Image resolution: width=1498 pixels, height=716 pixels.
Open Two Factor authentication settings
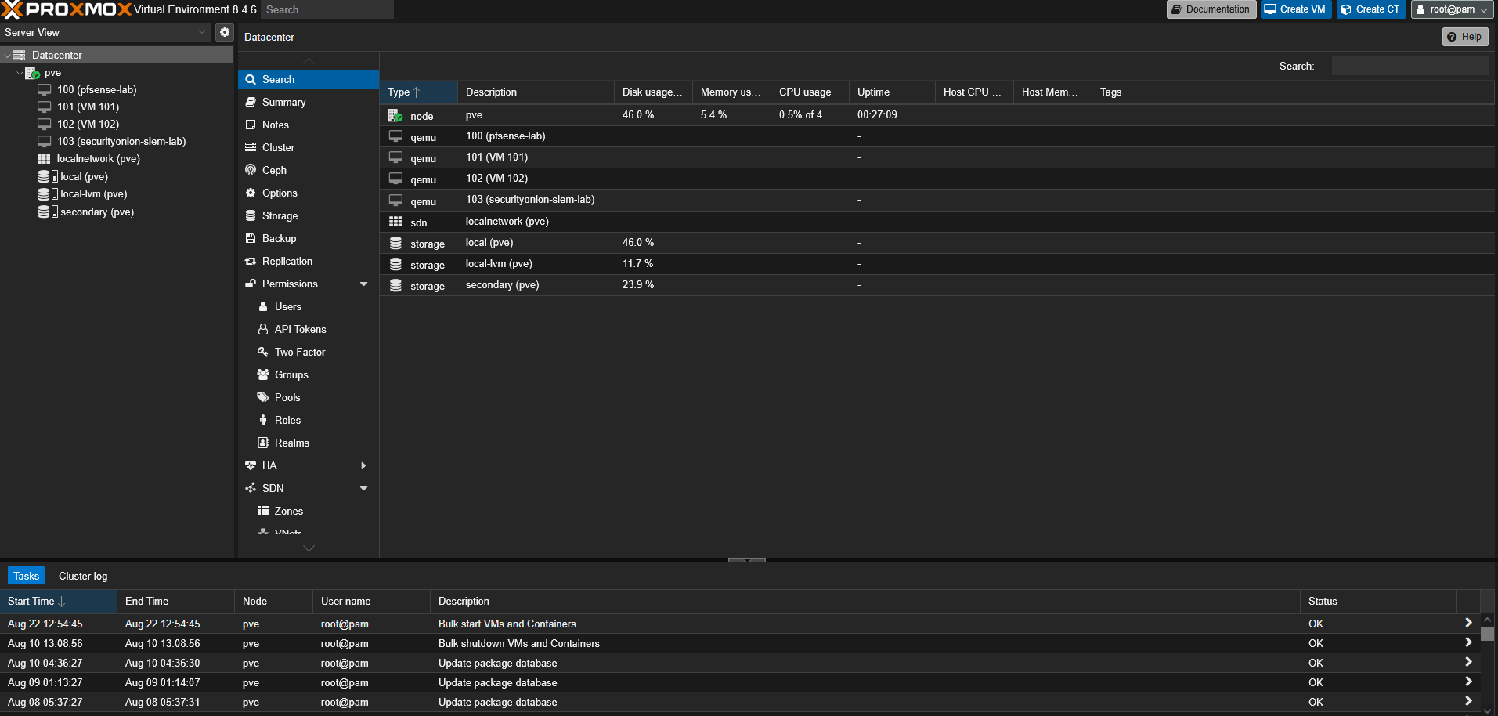[298, 352]
